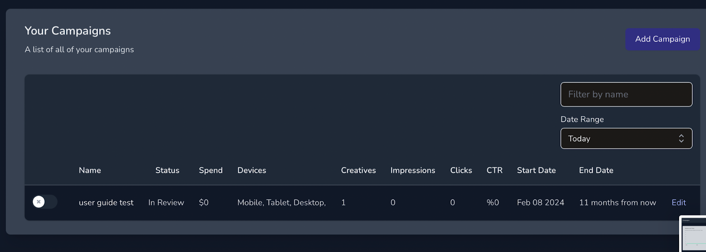Click the Creatives column header
Viewport: 706px width, 252px height.
(358, 170)
